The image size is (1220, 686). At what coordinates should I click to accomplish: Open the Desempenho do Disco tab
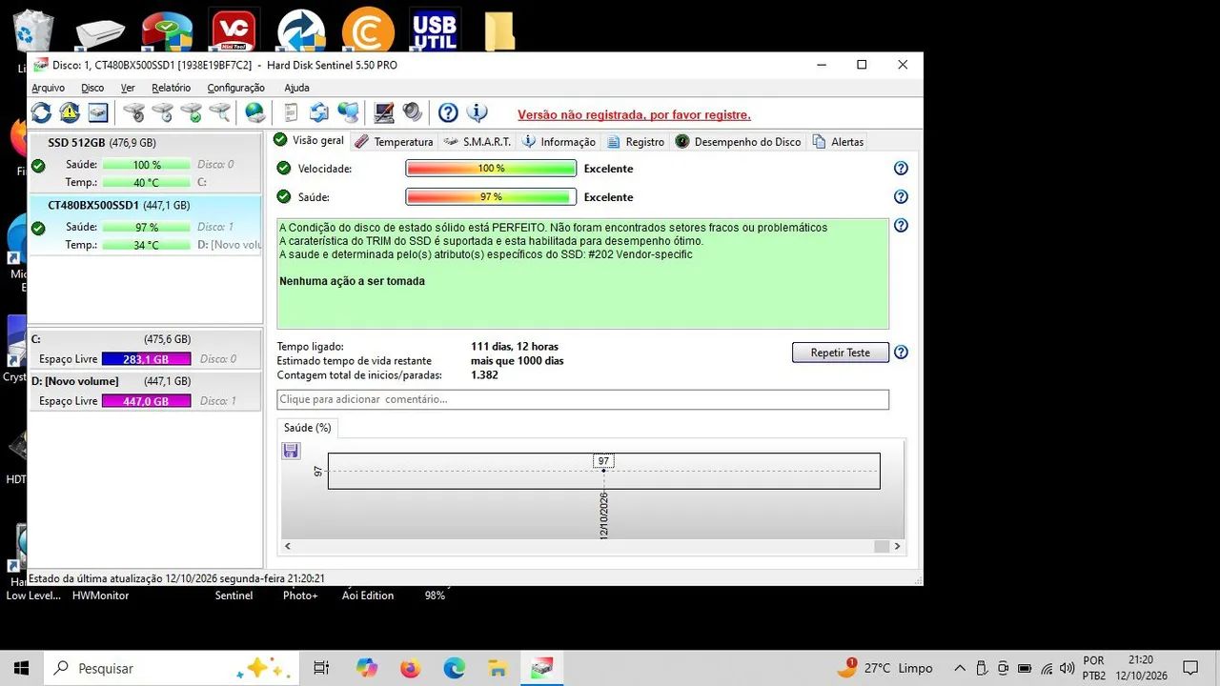pos(738,142)
